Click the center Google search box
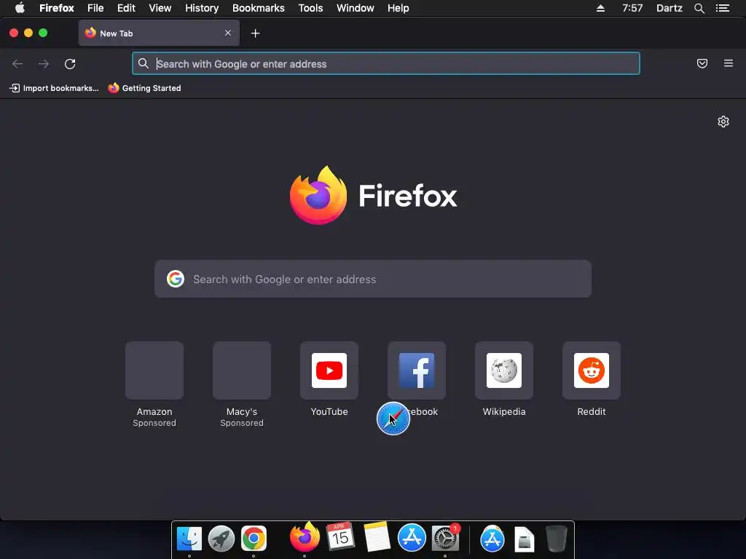This screenshot has height=559, width=746. coord(373,279)
